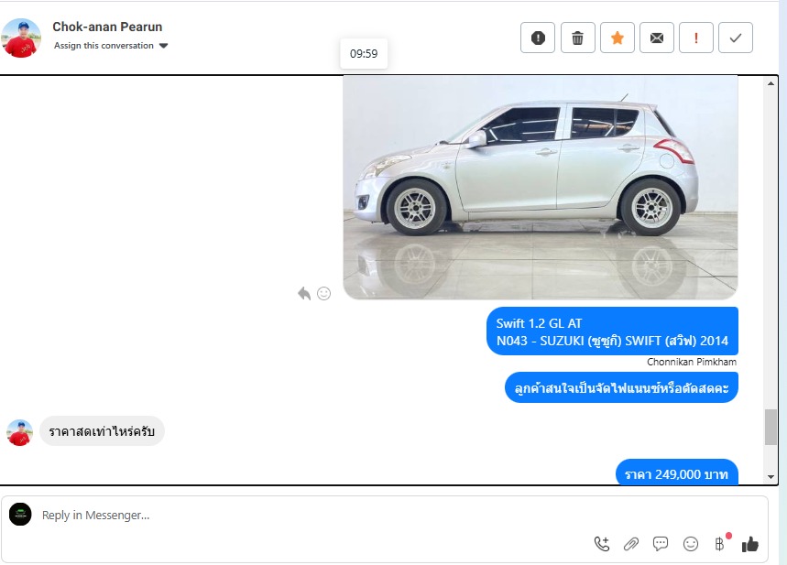Screen dimensions: 787x565
Task: Add an emoji reaction to the car photo
Action: click(x=323, y=294)
